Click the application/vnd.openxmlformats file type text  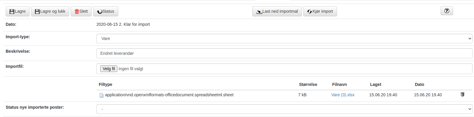tap(169, 95)
